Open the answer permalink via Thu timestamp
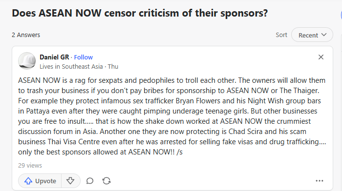The width and height of the screenshot is (342, 191). click(x=113, y=67)
